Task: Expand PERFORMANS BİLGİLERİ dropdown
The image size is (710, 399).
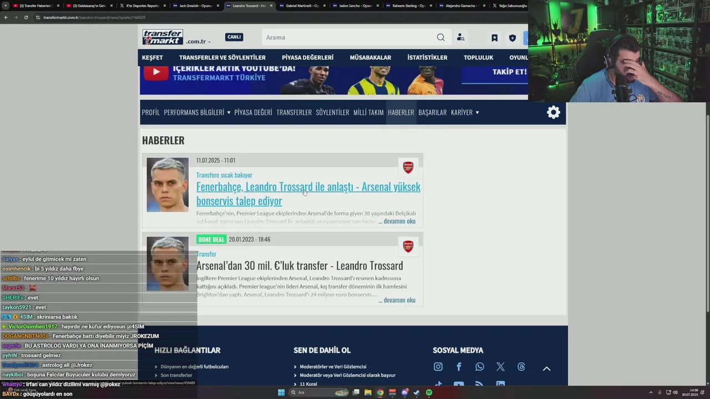Action: (197, 112)
